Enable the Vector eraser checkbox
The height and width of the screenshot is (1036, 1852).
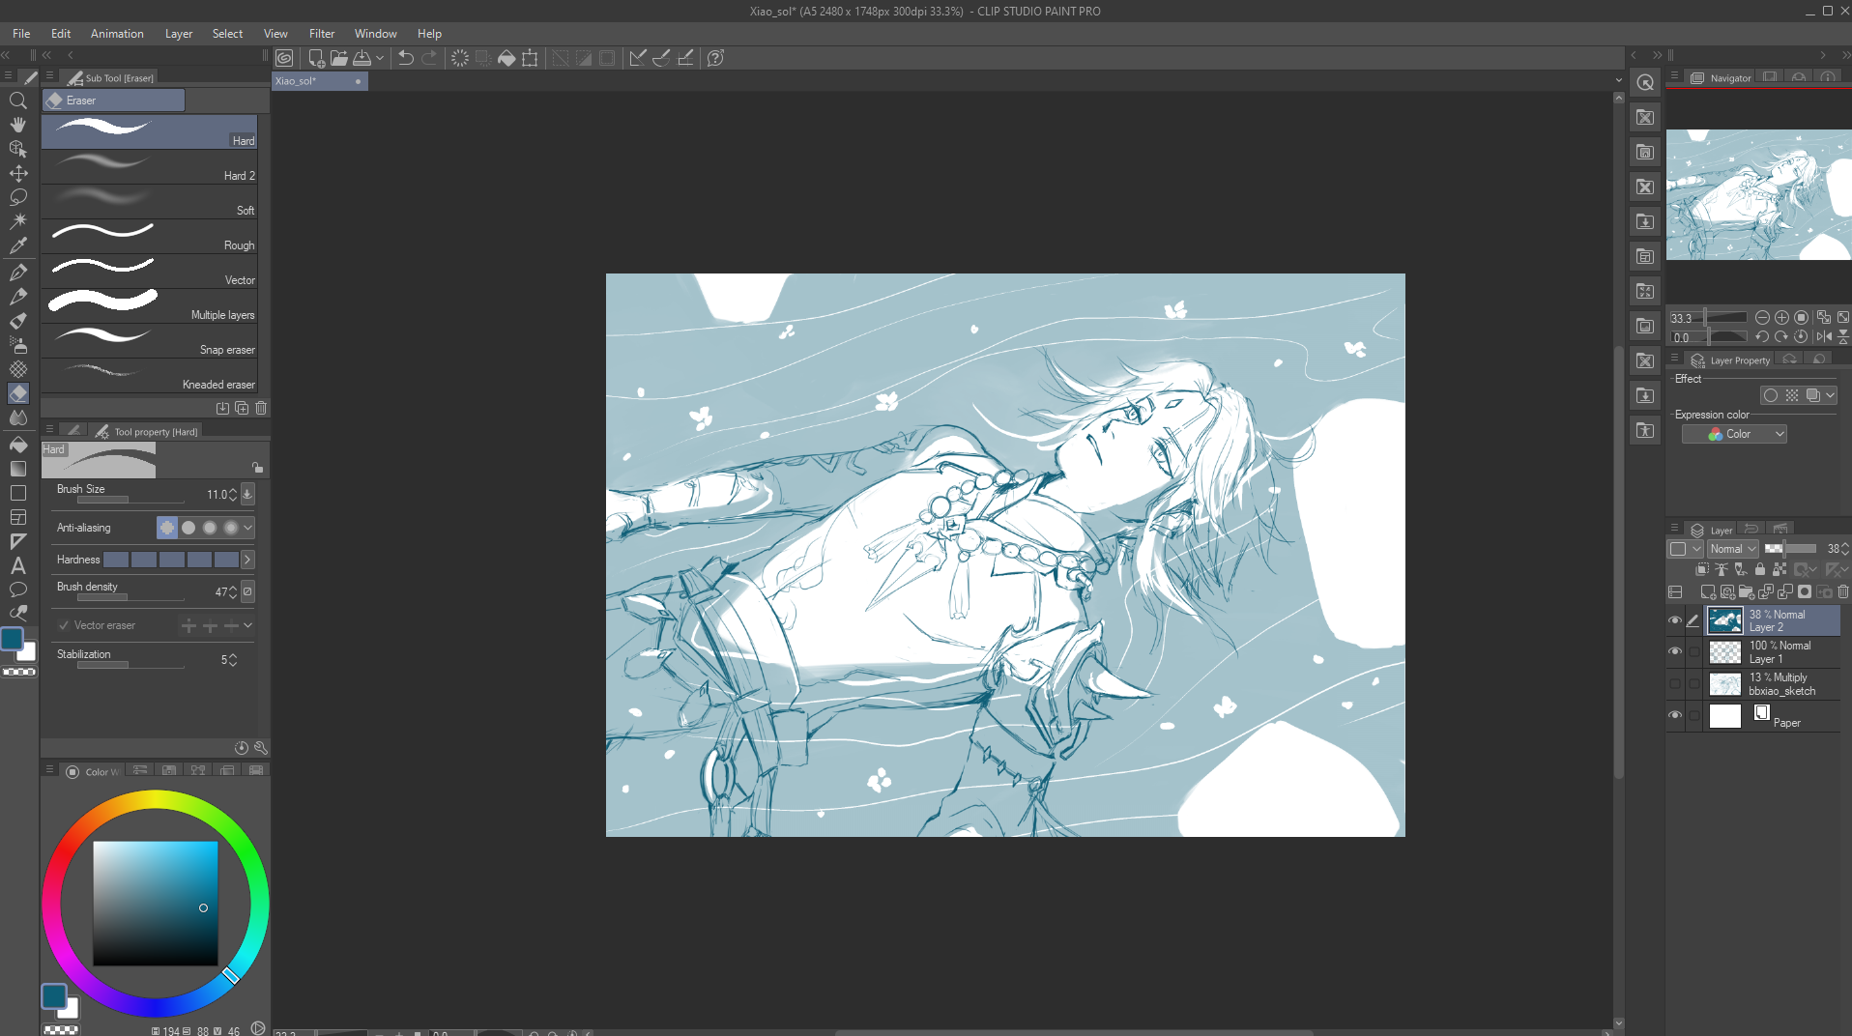click(x=64, y=625)
